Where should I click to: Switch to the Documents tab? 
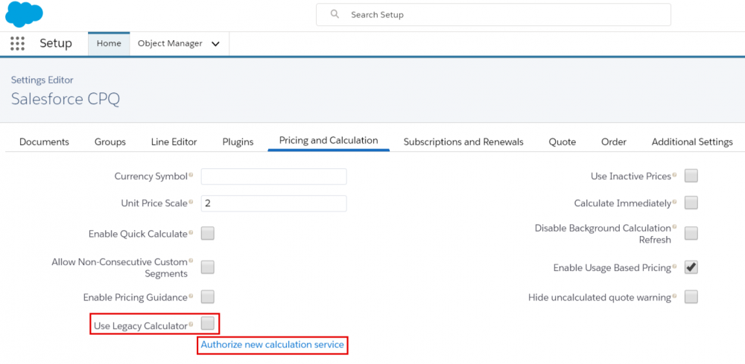pyautogui.click(x=44, y=142)
